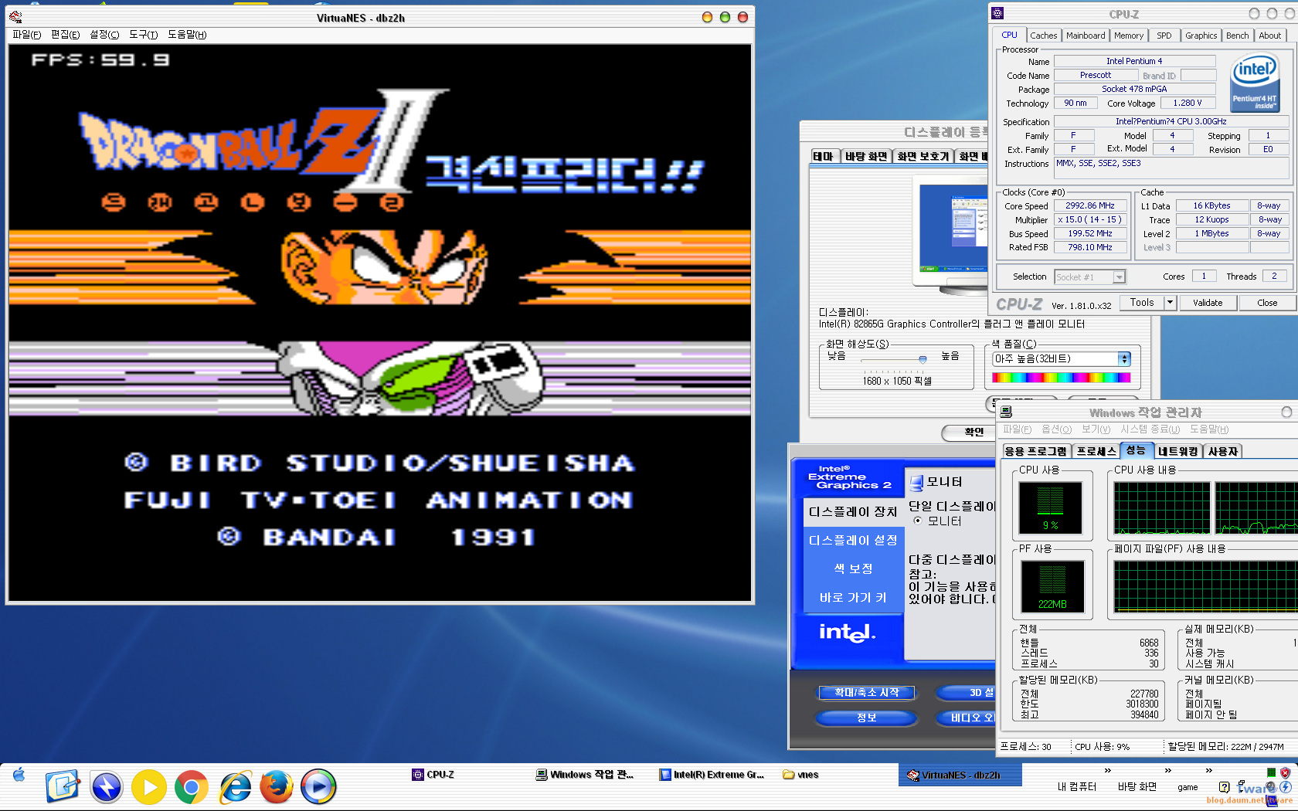The height and width of the screenshot is (811, 1298).
Task: Switch to Caches tab in CPU-Z
Action: (x=1043, y=36)
